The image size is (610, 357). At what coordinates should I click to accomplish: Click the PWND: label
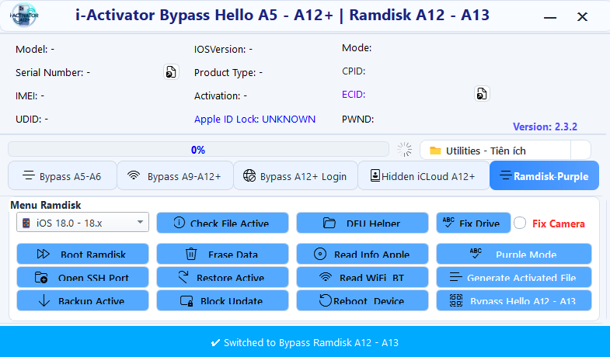pos(357,119)
